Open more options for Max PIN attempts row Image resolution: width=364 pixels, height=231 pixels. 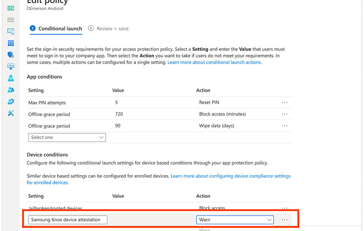coord(285,103)
